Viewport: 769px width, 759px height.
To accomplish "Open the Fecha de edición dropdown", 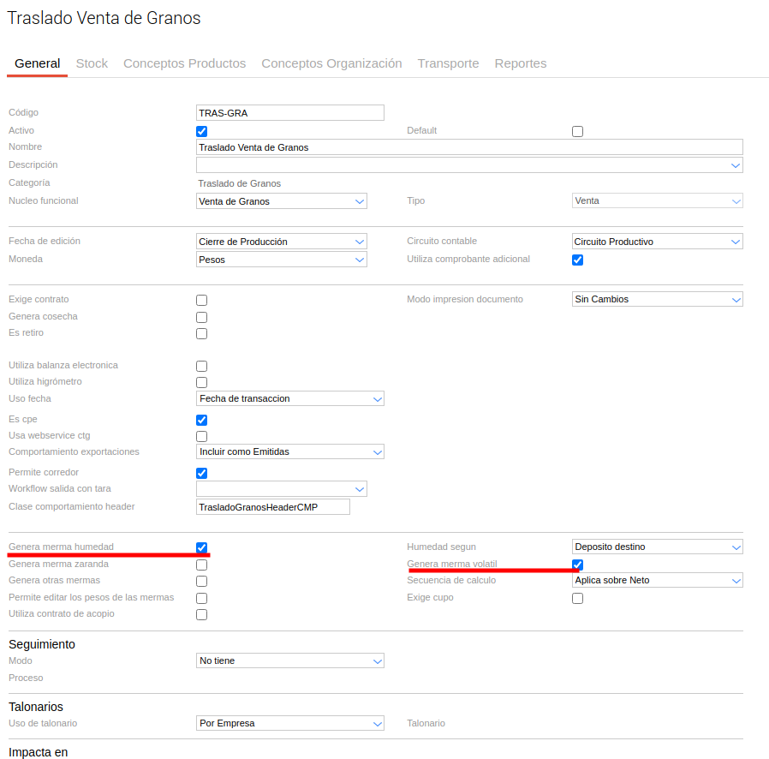I will 281,242.
